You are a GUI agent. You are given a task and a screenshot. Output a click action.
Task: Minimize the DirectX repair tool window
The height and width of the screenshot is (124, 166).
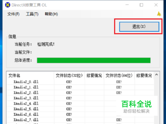(127, 5)
